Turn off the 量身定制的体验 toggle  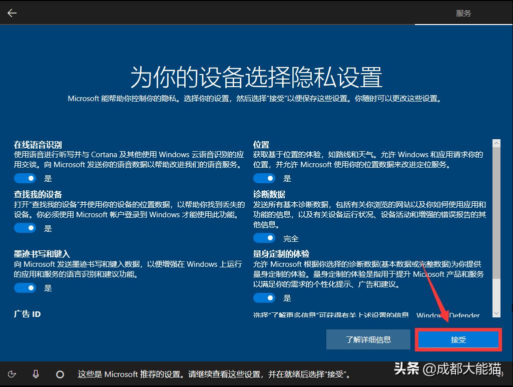point(264,298)
